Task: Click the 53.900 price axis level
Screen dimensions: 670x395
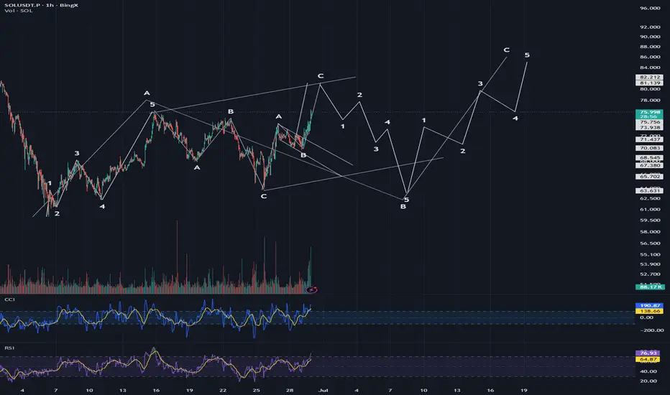Action: click(650, 264)
